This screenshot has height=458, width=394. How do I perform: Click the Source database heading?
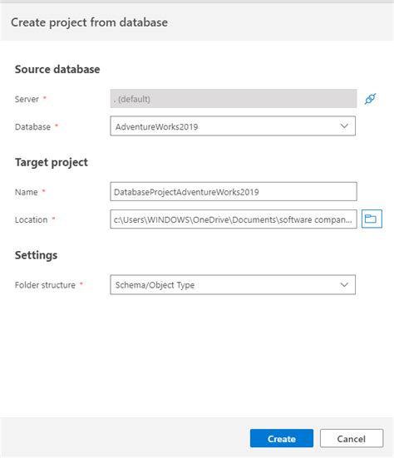[x=57, y=69]
